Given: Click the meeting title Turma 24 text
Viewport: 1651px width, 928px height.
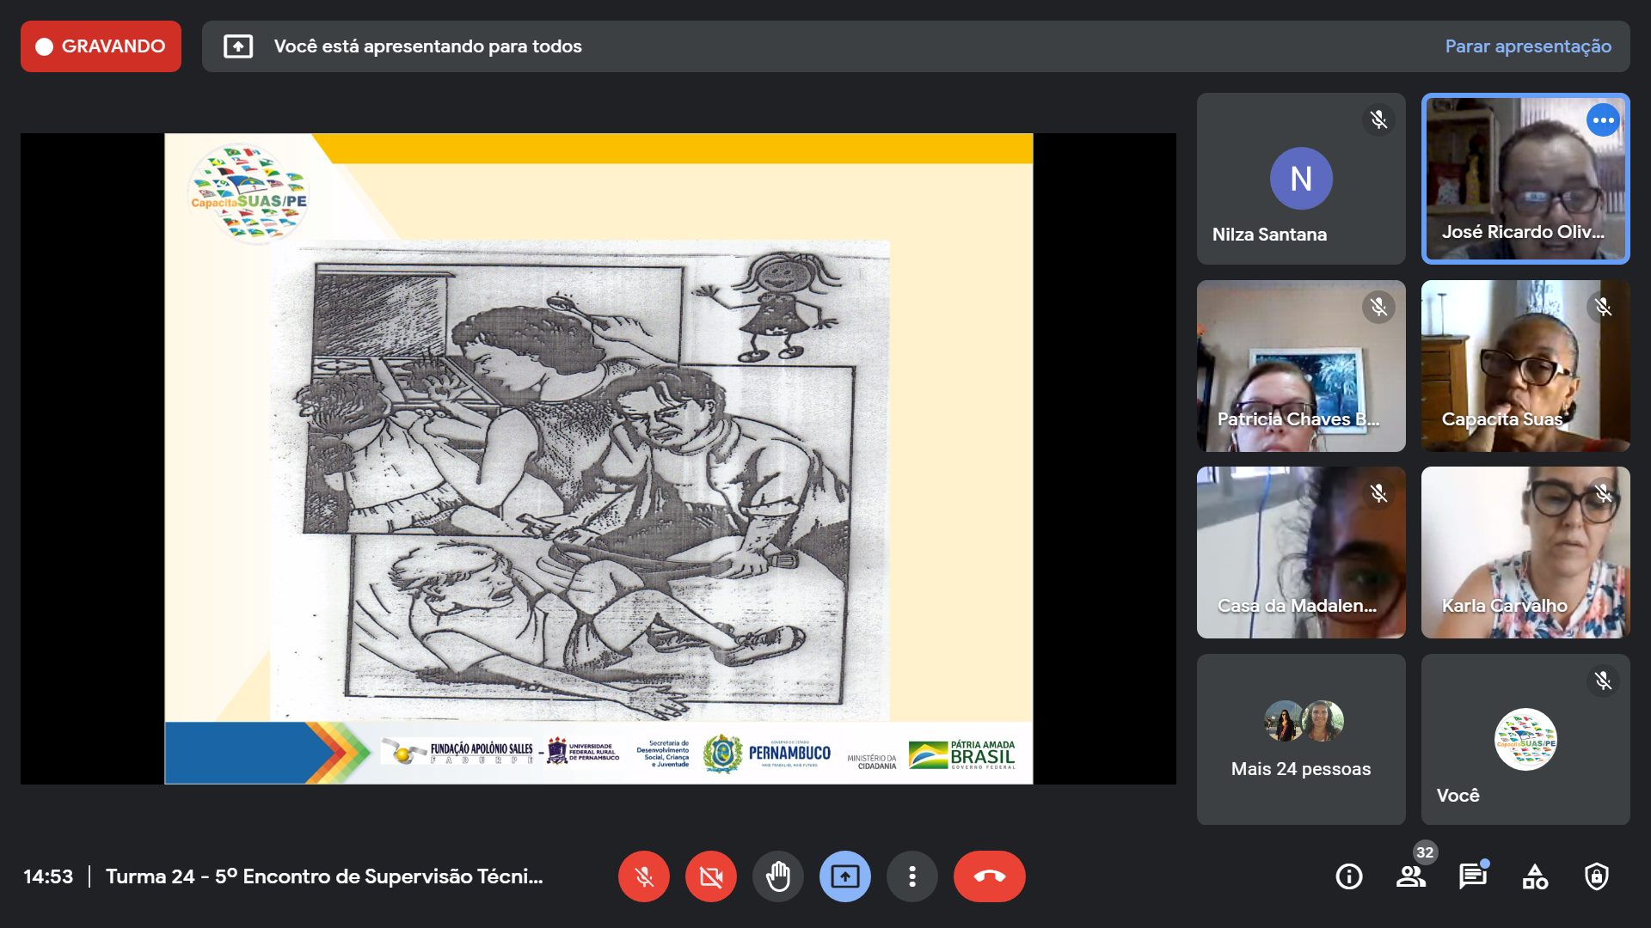Looking at the screenshot, I should (324, 876).
